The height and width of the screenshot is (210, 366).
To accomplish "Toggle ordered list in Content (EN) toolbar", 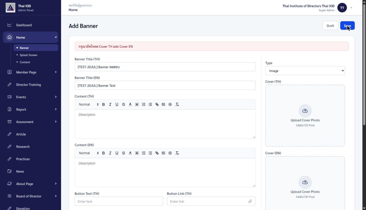I will [144, 153].
